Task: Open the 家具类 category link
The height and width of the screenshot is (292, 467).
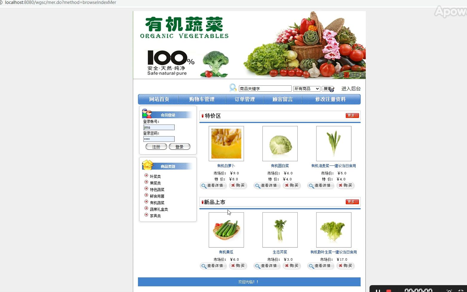Action: [x=155, y=216]
